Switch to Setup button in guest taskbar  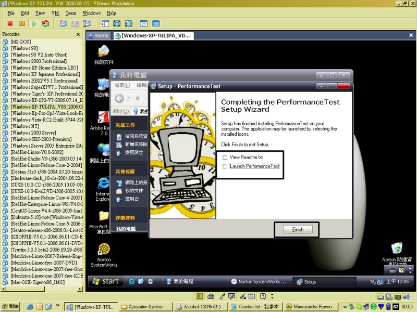[x=324, y=281]
